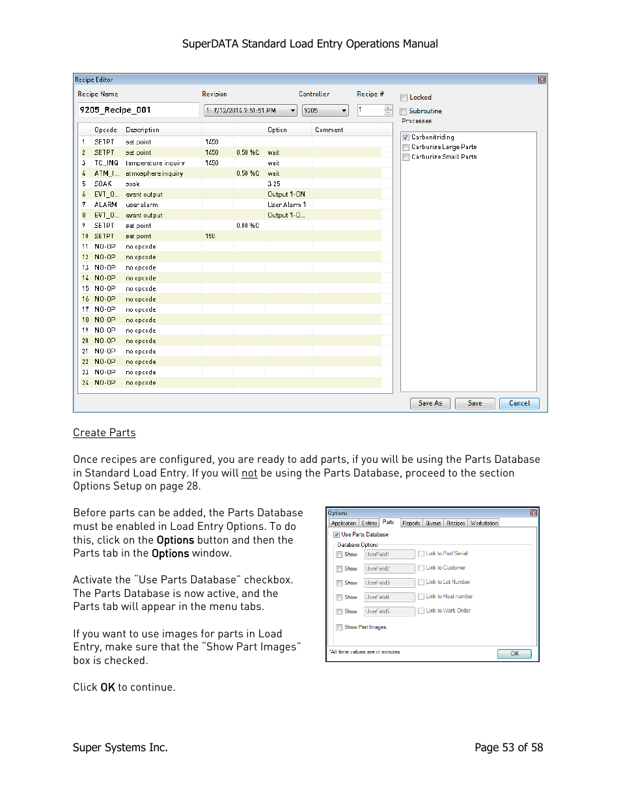This screenshot has height=804, width=621.
Task: Increment the Recipe # stepper
Action: coord(389,108)
